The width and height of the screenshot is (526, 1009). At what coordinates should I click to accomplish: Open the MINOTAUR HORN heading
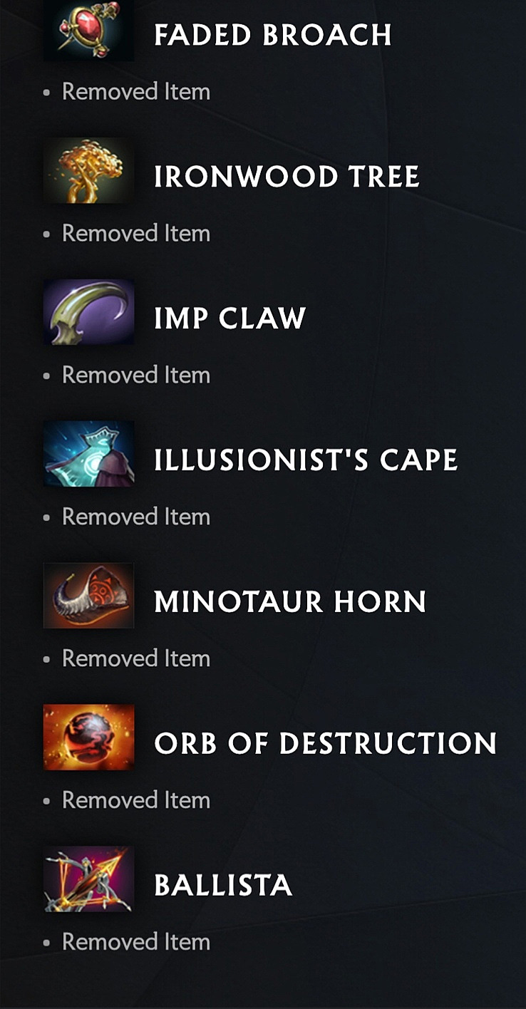click(x=290, y=602)
